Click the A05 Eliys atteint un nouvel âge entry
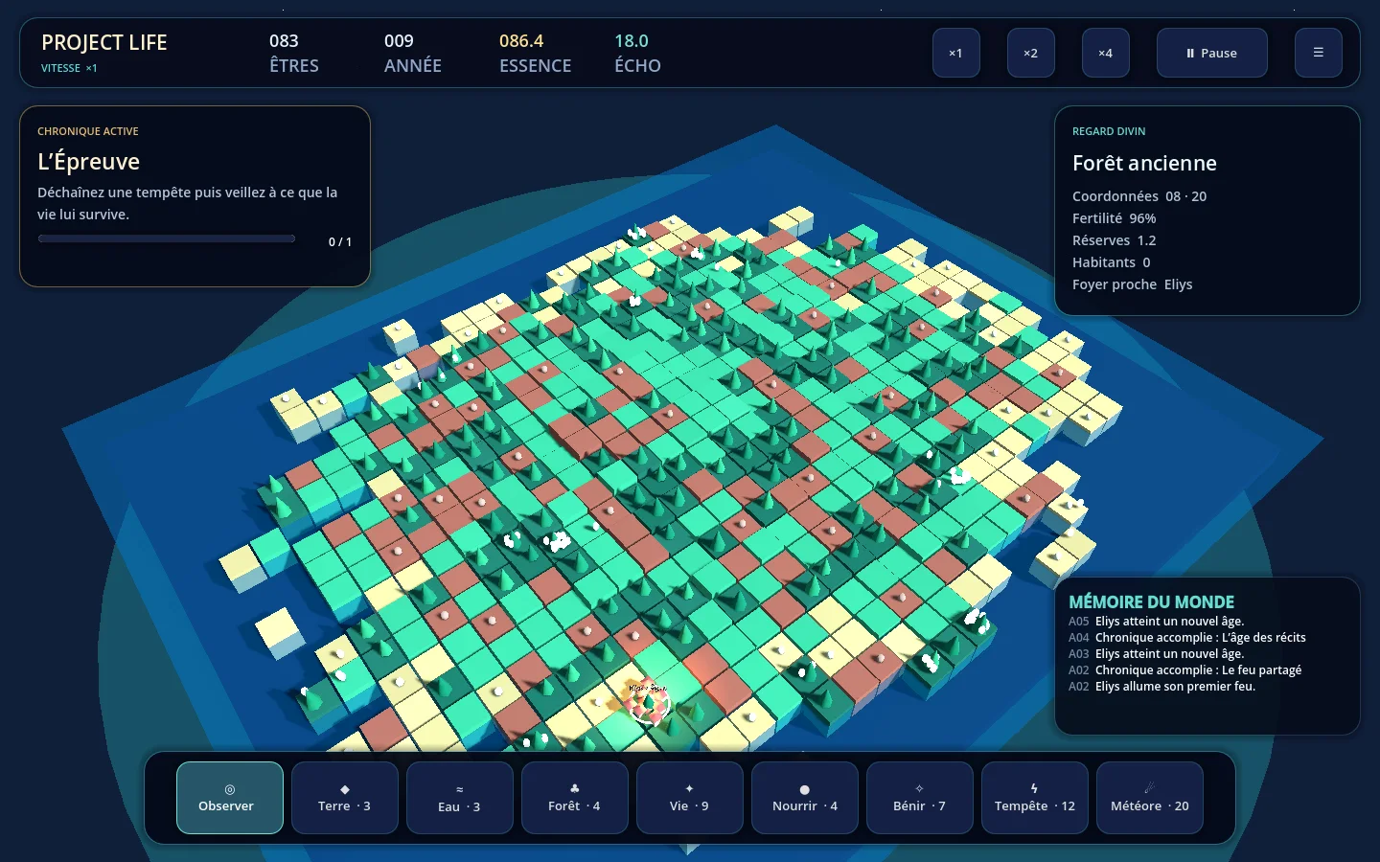The image size is (1380, 862). point(1157,622)
